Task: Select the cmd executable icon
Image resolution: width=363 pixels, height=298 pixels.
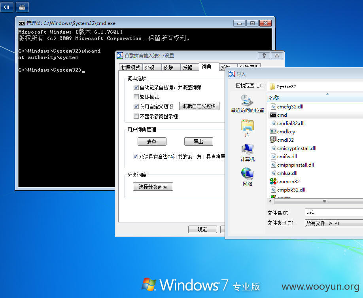Action: click(x=273, y=115)
